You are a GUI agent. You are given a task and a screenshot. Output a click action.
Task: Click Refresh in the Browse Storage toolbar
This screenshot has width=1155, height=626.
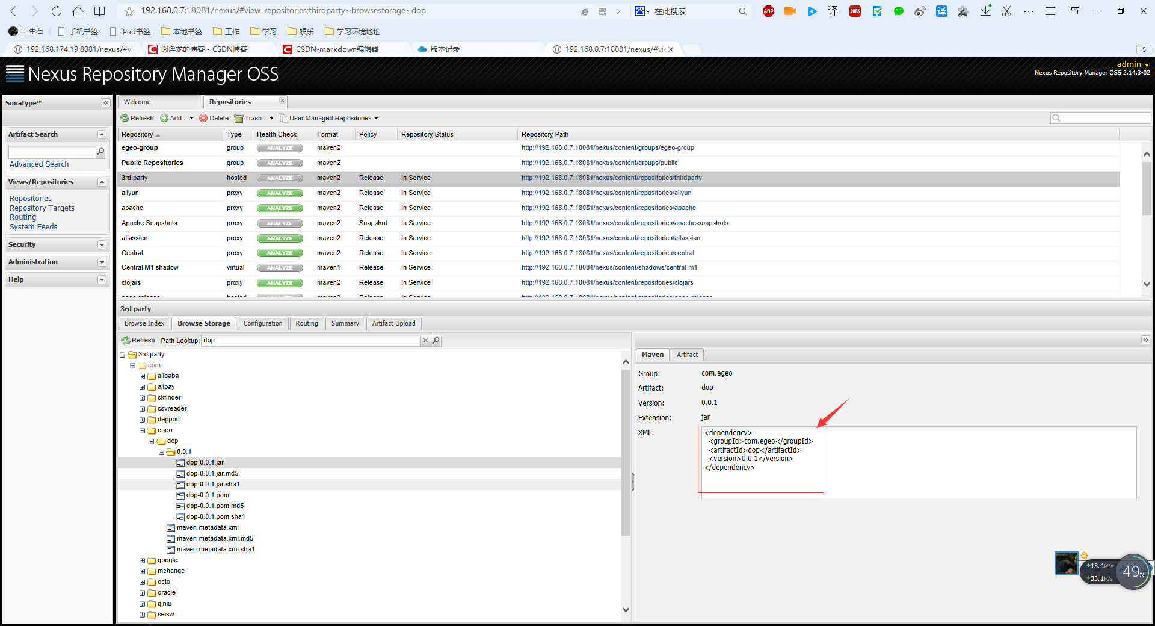tap(138, 341)
